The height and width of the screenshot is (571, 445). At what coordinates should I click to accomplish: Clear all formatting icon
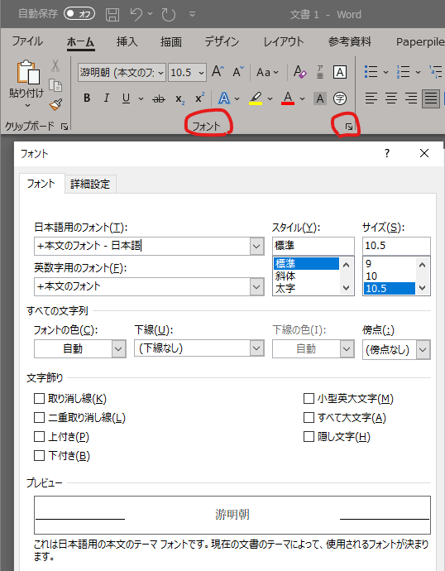pos(299,72)
